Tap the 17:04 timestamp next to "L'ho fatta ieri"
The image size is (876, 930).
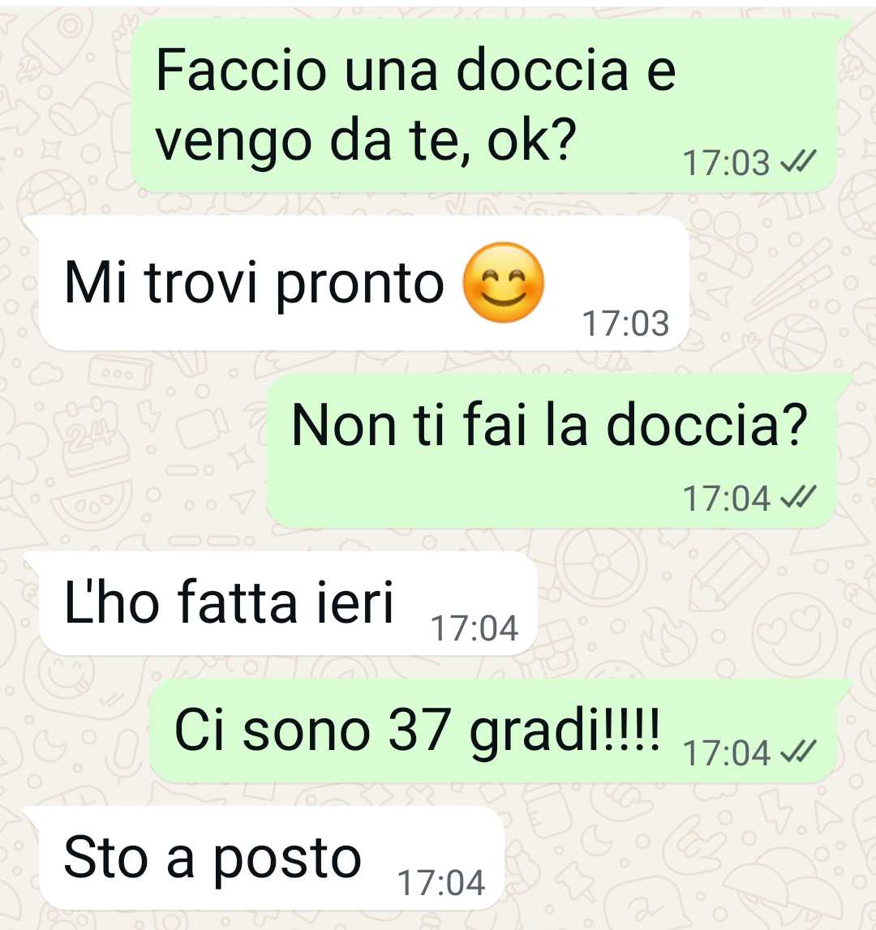coord(474,628)
